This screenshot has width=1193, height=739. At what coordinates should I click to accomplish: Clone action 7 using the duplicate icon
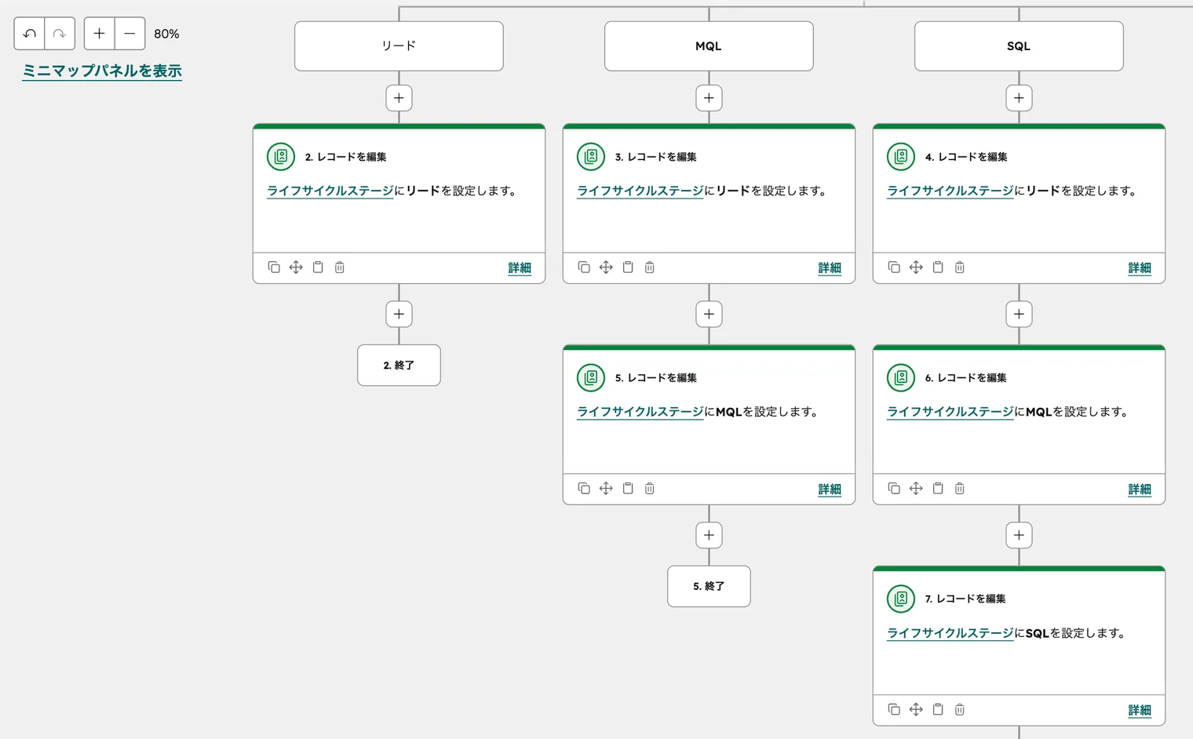(x=894, y=709)
